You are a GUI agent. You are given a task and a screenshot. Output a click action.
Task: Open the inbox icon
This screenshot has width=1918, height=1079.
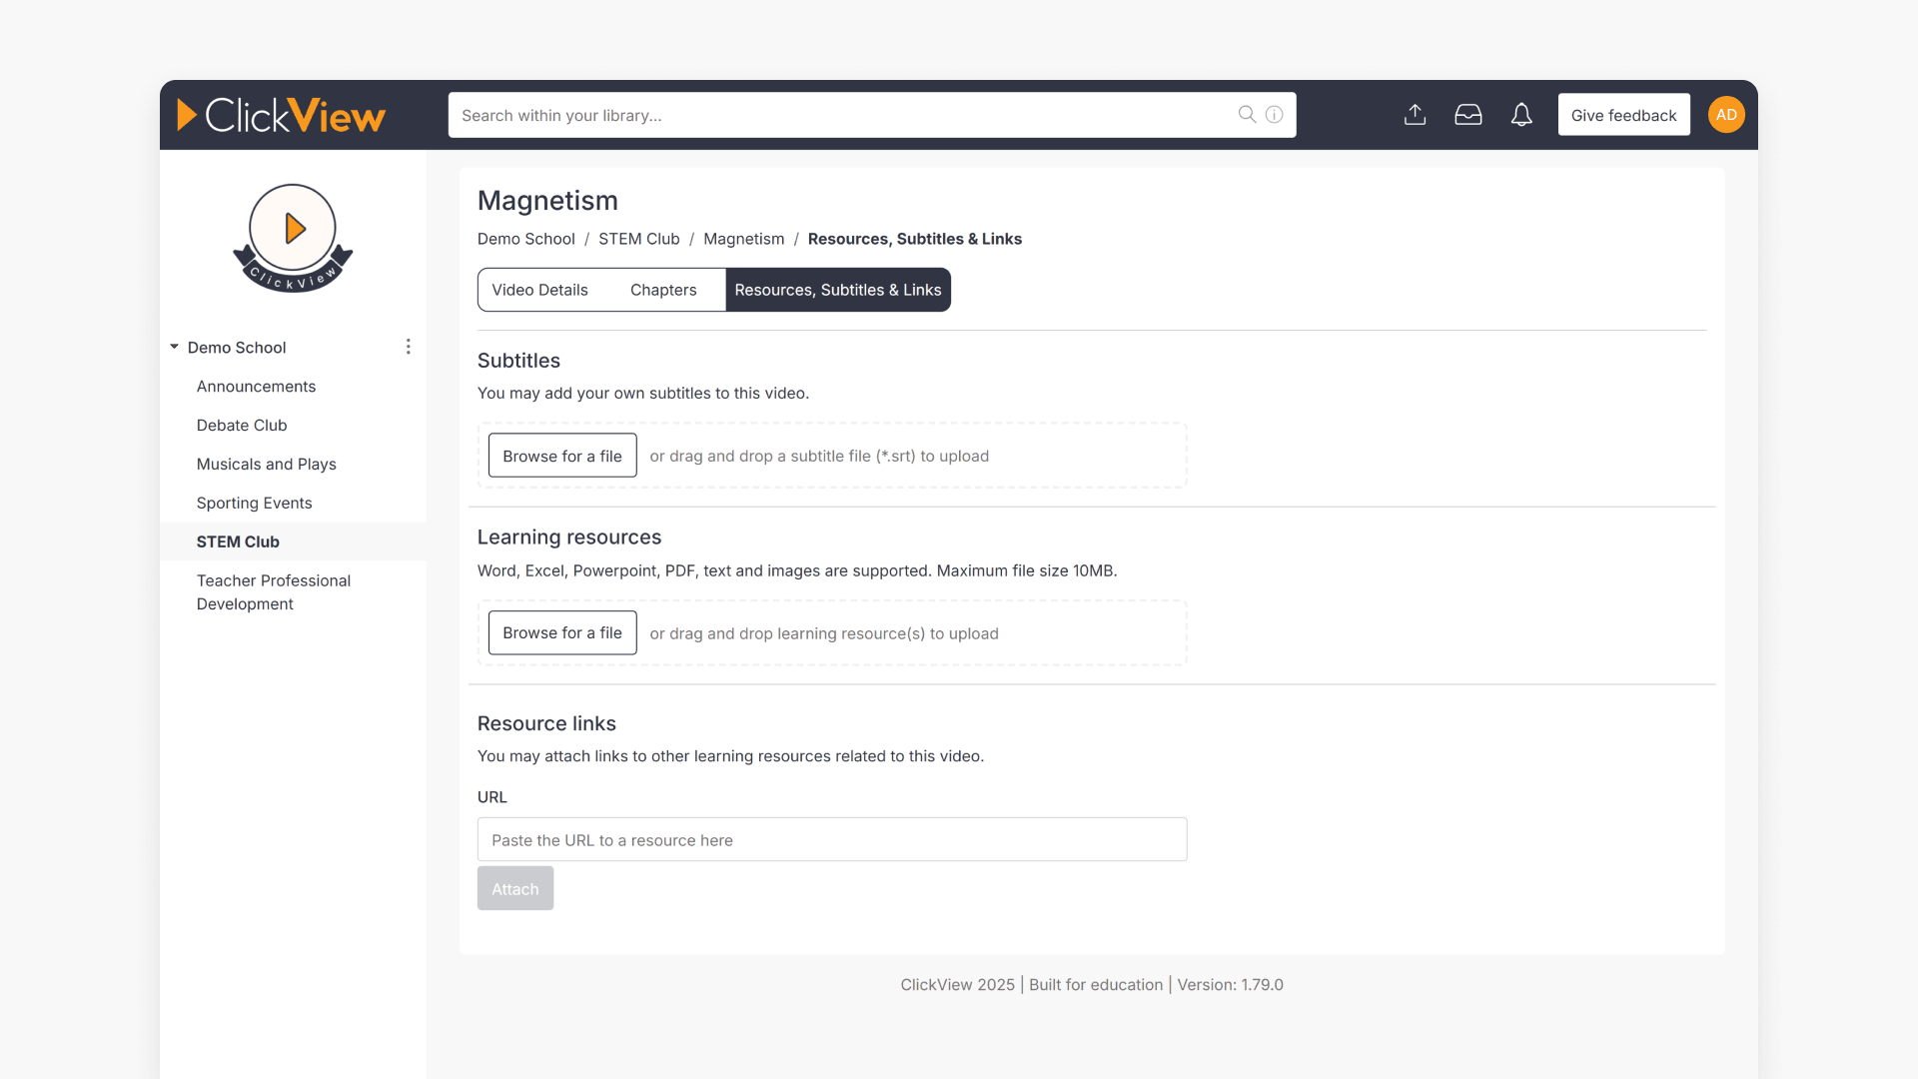pos(1468,114)
